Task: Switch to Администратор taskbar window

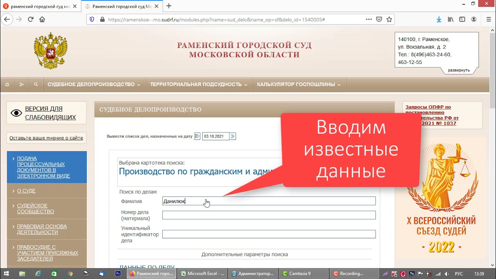Action: (253, 274)
